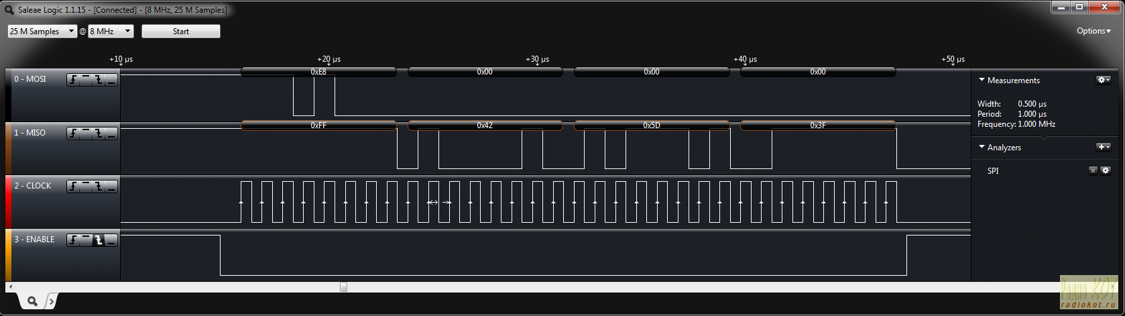The image size is (1125, 316).
Task: Set high level trigger on CLOCK channel
Action: [85, 187]
